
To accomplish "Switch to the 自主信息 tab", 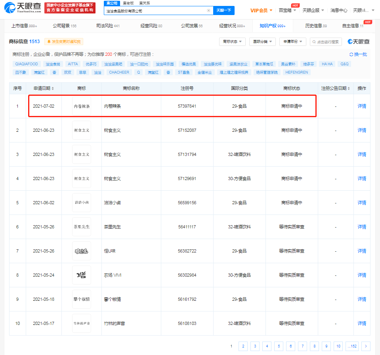I will 353,26.
